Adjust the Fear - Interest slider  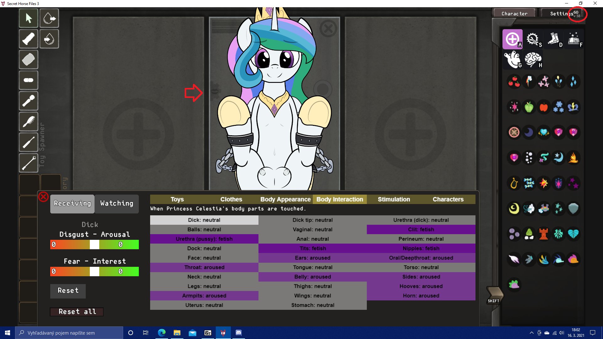point(94,272)
